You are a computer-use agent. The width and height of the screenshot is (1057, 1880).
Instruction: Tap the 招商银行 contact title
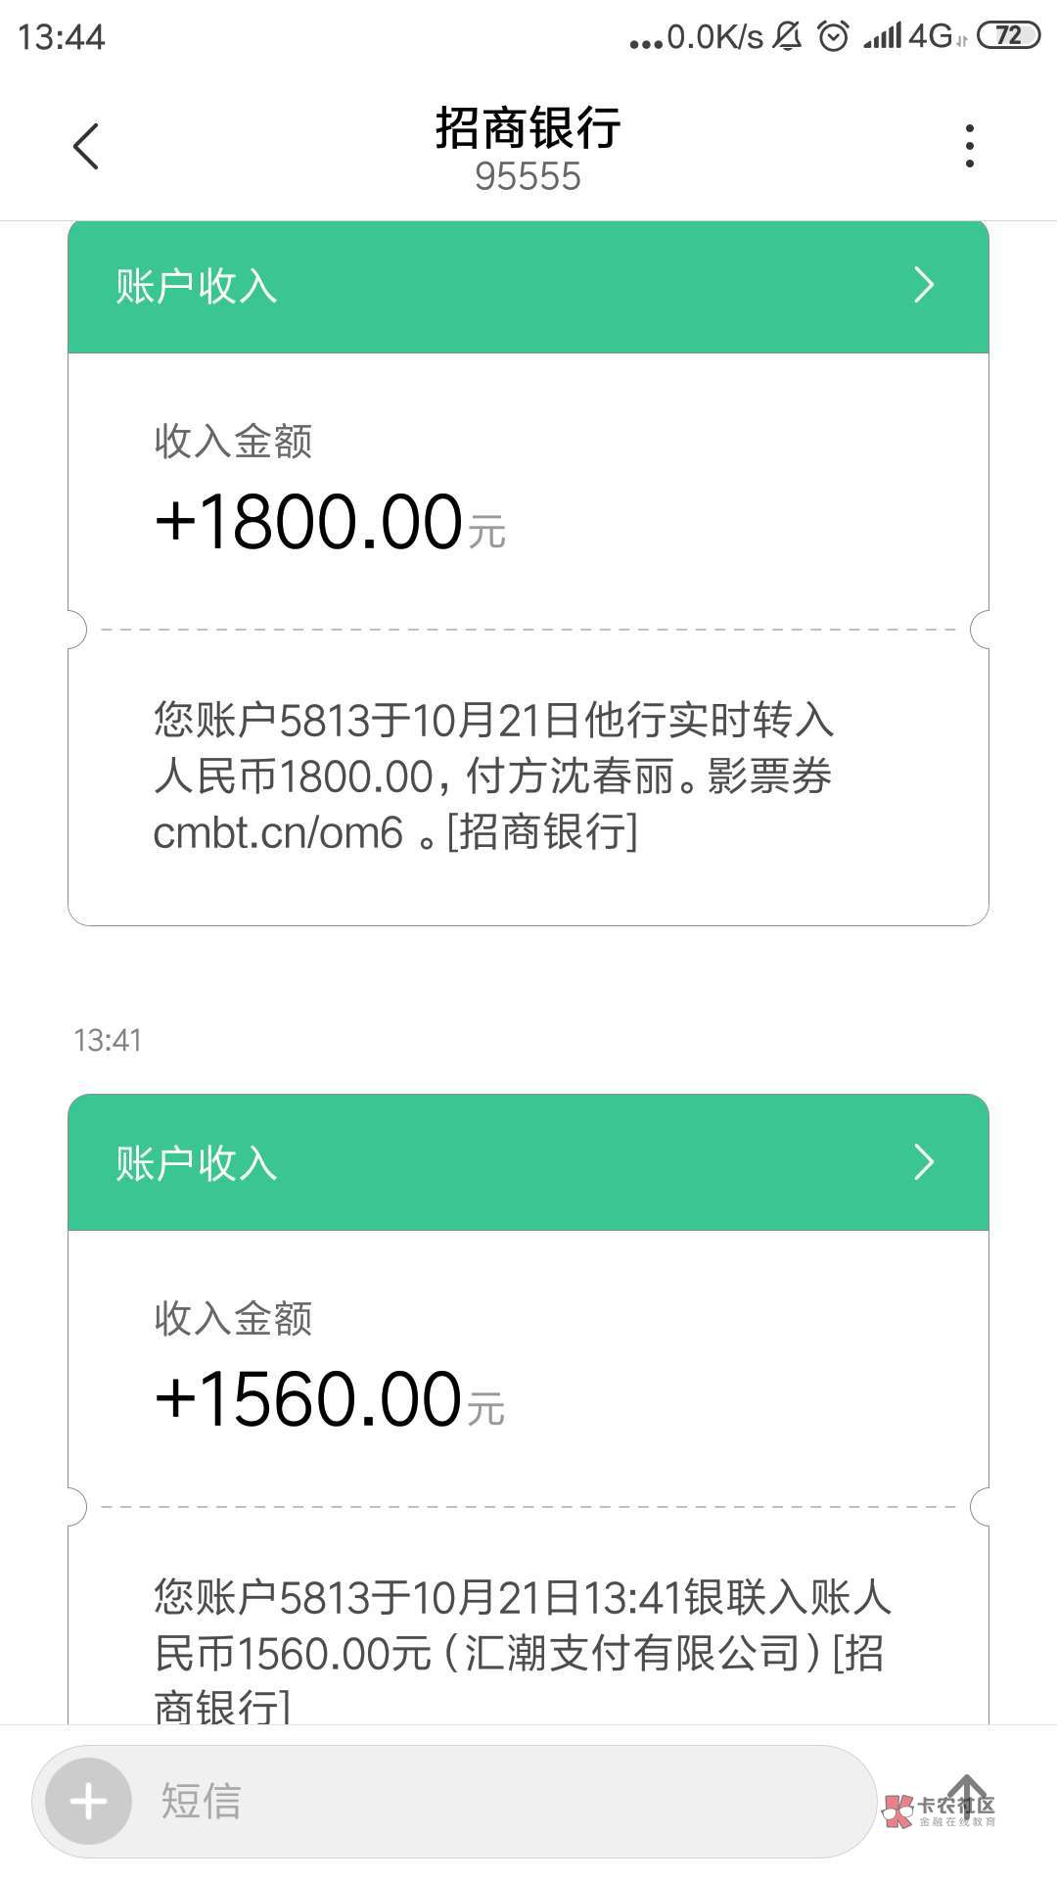click(x=528, y=128)
